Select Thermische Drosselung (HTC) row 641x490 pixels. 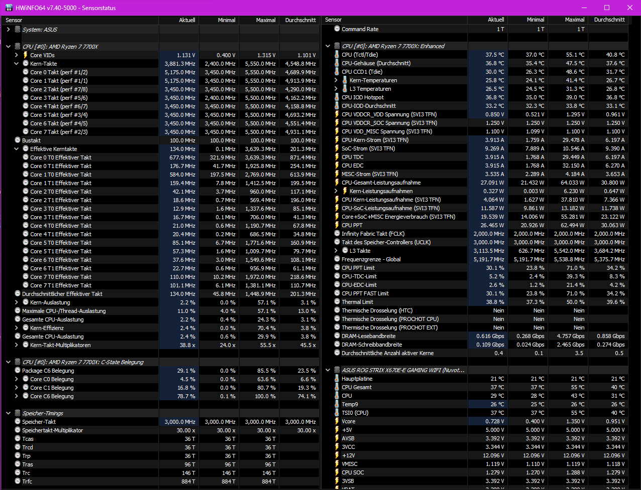pos(475,310)
